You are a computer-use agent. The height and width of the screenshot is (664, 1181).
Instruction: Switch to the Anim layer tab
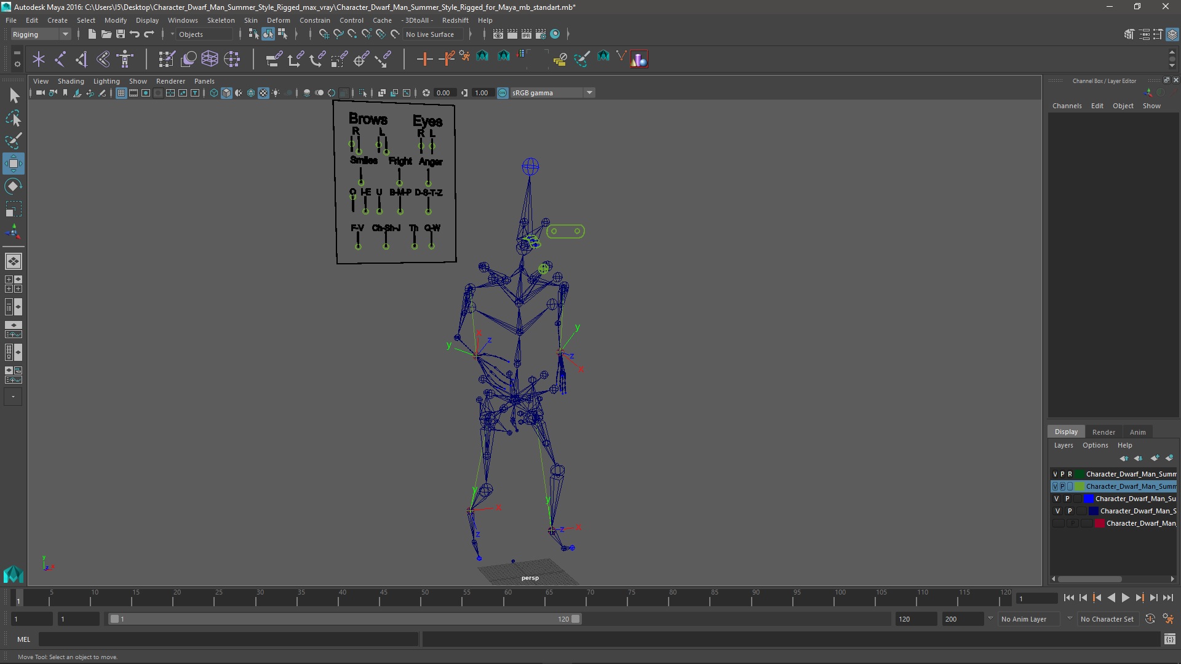(x=1137, y=432)
